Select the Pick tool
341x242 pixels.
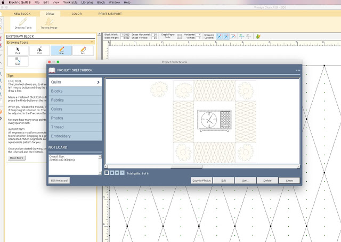18,51
